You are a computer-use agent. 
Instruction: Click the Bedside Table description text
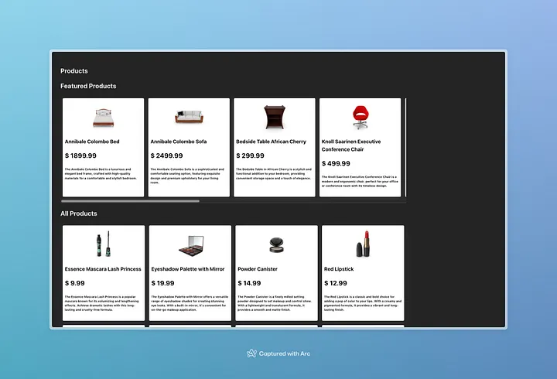pyautogui.click(x=274, y=174)
